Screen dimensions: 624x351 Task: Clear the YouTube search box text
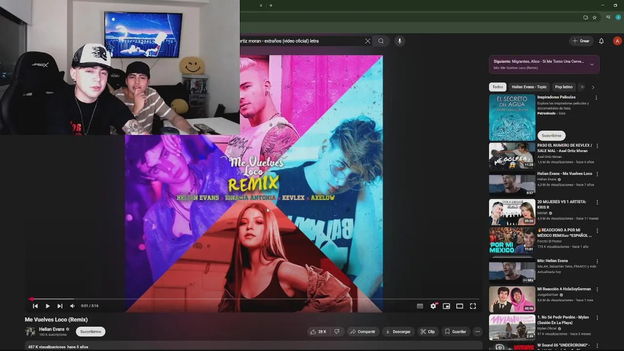click(x=368, y=41)
